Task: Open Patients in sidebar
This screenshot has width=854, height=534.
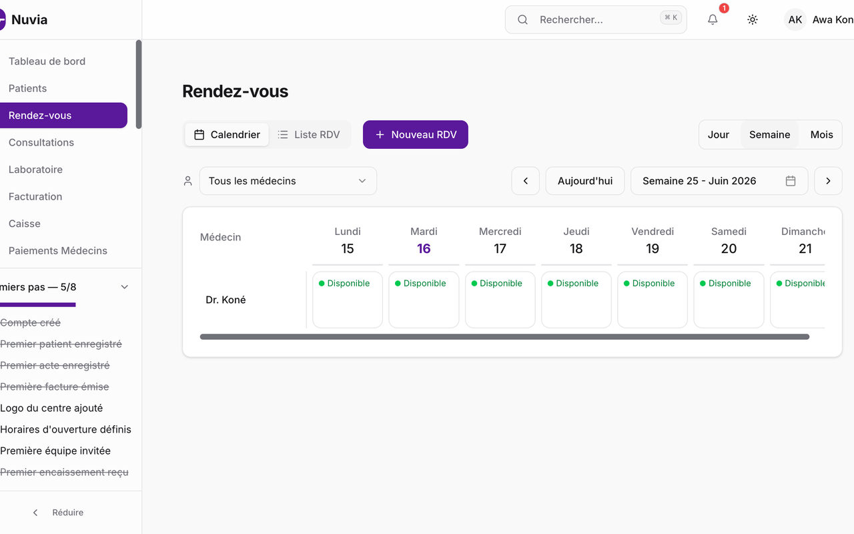Action: coord(63,88)
